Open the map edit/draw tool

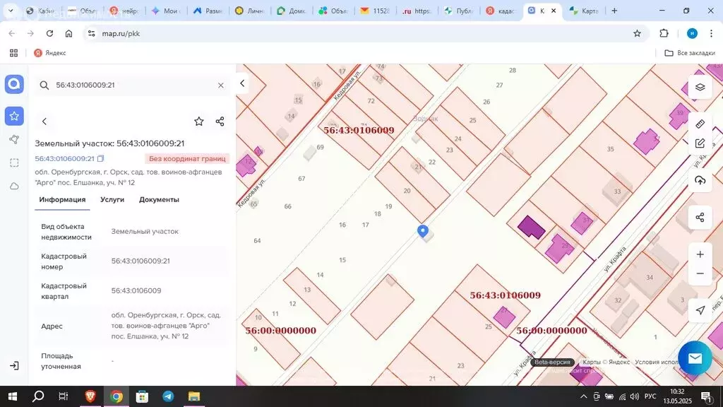tap(700, 143)
